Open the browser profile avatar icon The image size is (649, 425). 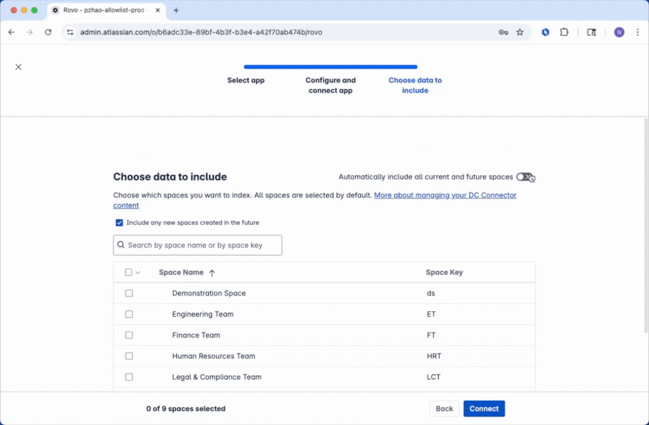pos(619,32)
